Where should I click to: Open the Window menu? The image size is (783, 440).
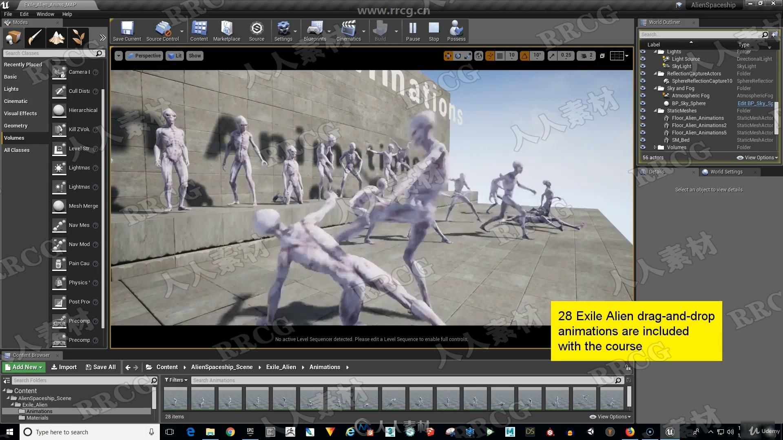coord(45,14)
